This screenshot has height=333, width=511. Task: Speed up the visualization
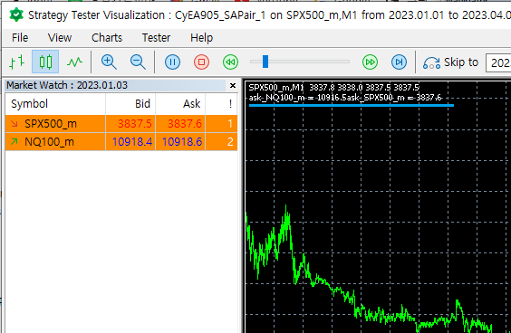point(370,62)
